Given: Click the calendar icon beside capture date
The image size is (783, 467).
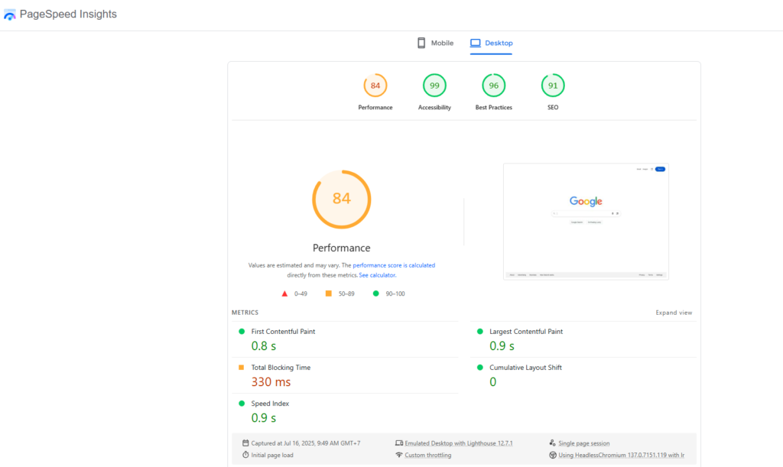Looking at the screenshot, I should (x=245, y=443).
